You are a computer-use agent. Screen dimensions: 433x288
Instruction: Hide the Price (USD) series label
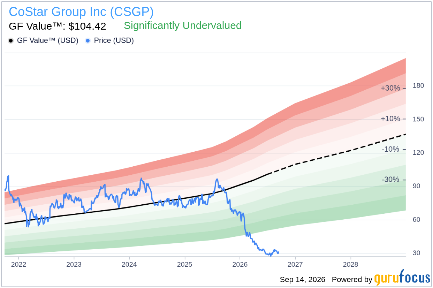pyautogui.click(x=114, y=40)
